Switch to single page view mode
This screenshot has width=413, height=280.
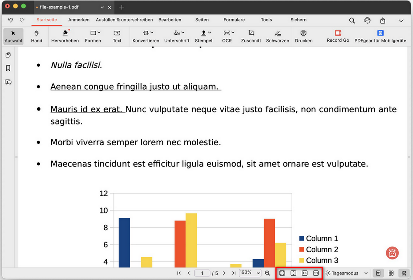pos(378,273)
